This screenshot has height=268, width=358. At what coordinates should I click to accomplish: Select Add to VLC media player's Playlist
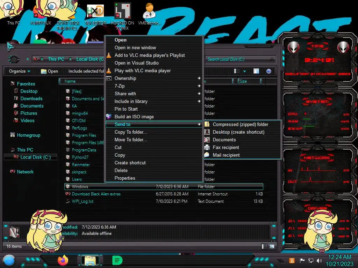click(x=154, y=55)
